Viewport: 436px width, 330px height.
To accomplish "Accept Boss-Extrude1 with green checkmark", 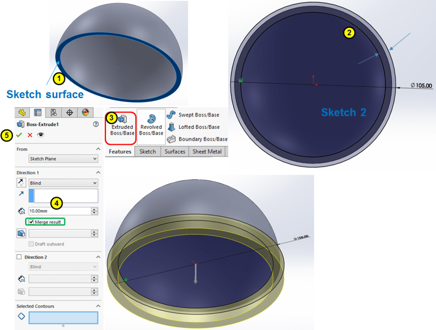I will (19, 135).
